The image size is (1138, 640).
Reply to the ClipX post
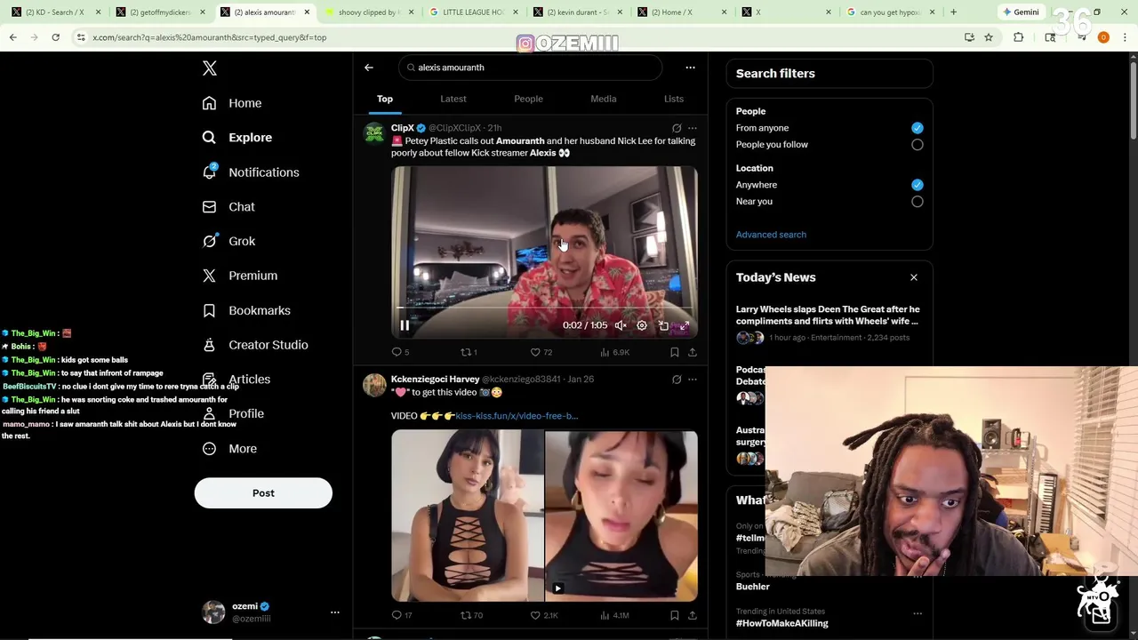(x=400, y=352)
